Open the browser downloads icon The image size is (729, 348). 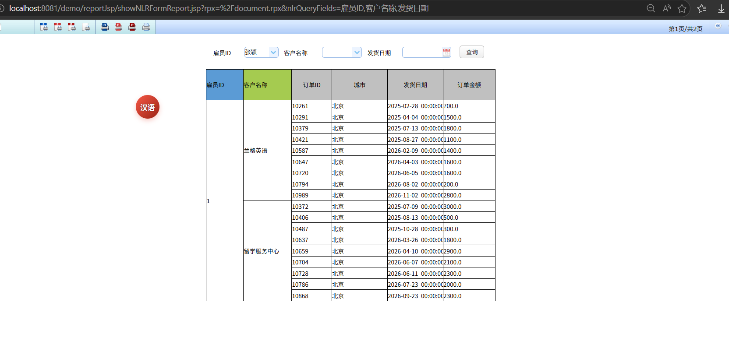tap(721, 8)
